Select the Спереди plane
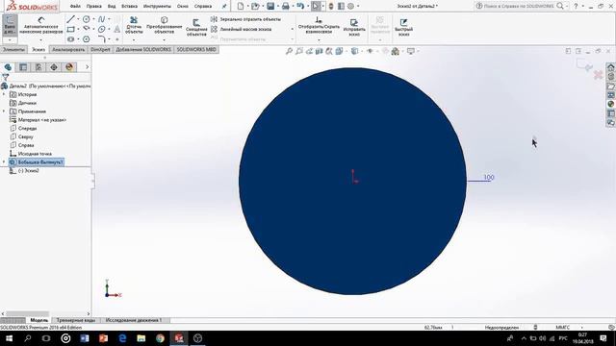The height and width of the screenshot is (346, 616). click(23, 128)
